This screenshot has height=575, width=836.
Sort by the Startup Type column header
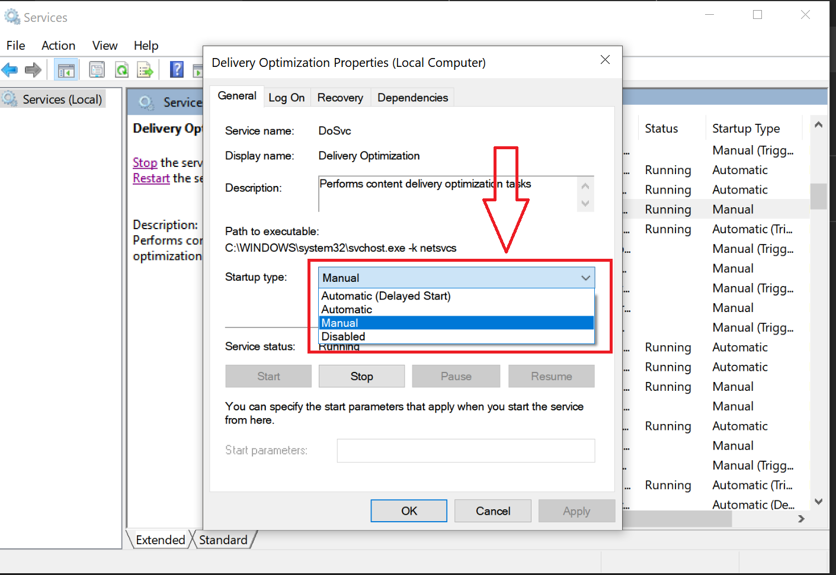[x=746, y=129]
